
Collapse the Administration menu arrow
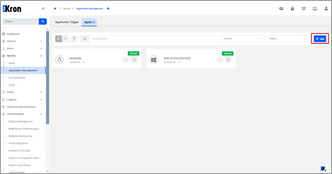(x=41, y=114)
